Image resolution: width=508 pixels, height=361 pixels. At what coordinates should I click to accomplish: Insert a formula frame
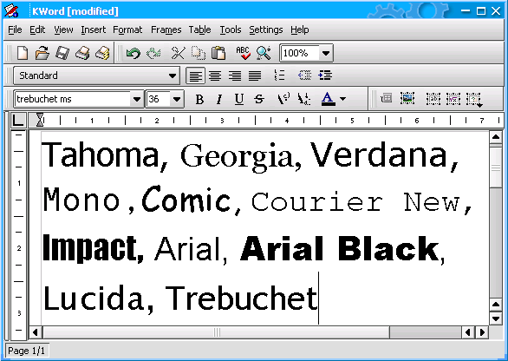(453, 98)
